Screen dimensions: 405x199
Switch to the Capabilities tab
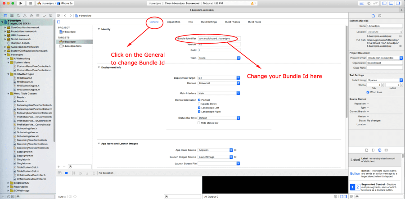click(173, 22)
